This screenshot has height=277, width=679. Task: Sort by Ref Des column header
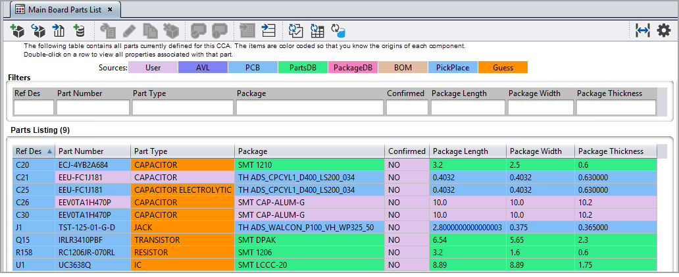point(34,151)
